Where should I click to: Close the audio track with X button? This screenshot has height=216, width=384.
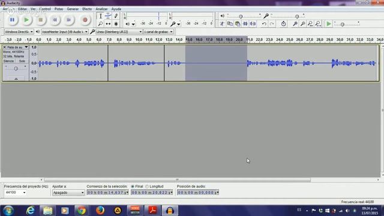pyautogui.click(x=4, y=47)
